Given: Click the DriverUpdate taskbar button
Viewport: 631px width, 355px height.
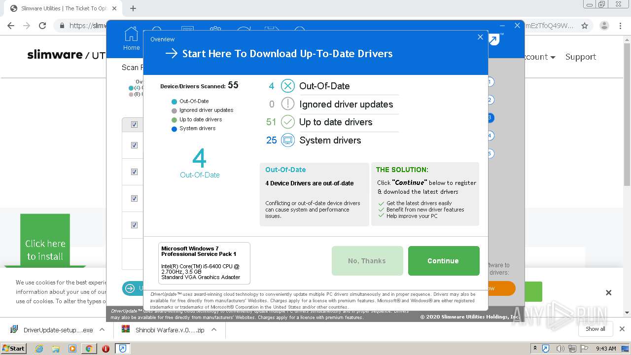Looking at the screenshot, I should coord(122,349).
